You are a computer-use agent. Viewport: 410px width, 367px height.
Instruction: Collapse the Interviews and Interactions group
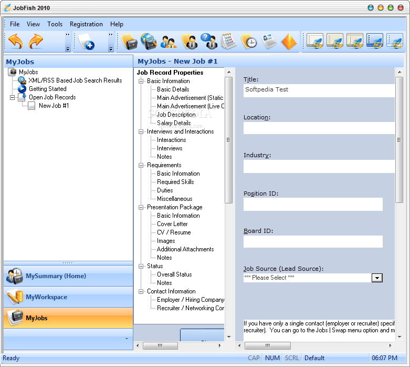[141, 132]
